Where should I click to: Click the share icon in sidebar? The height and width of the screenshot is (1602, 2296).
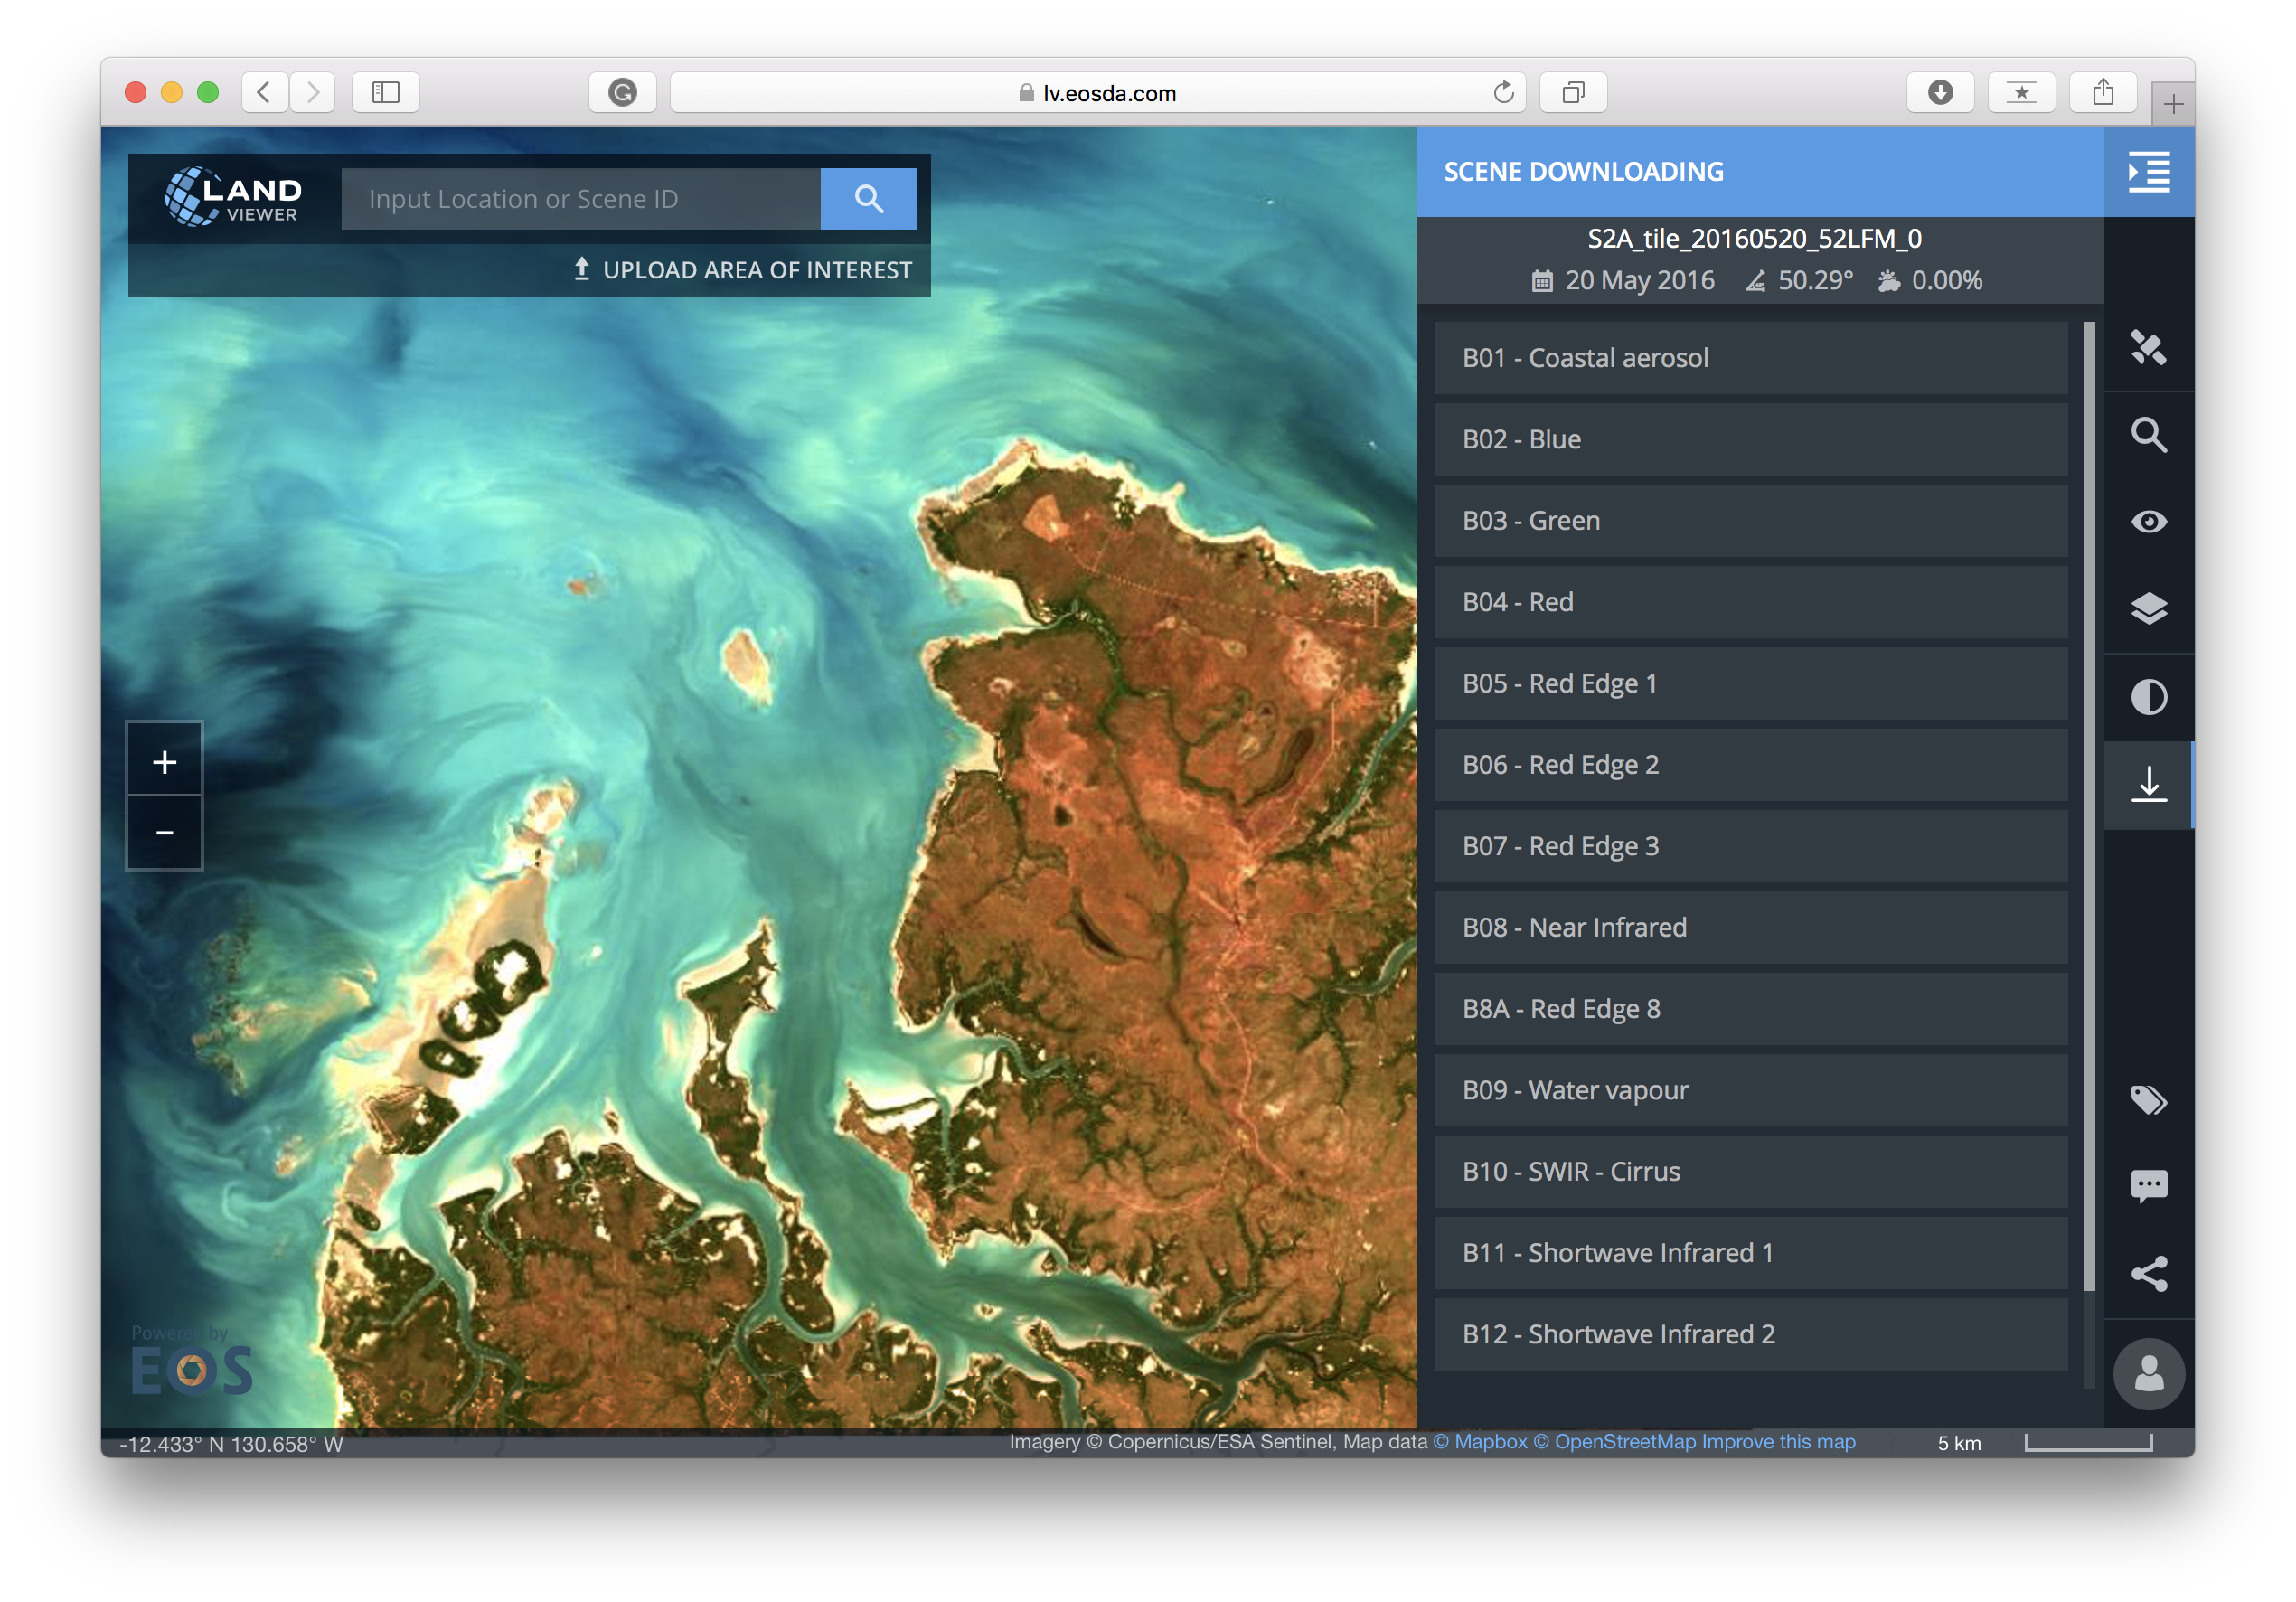[2148, 1273]
